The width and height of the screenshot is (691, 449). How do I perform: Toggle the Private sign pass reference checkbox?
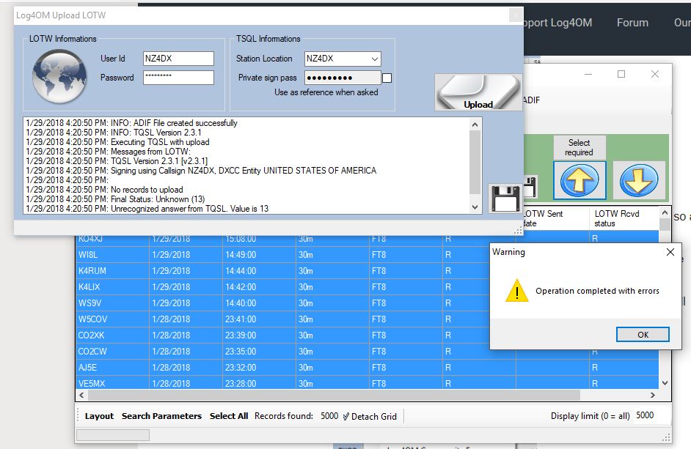coord(387,78)
